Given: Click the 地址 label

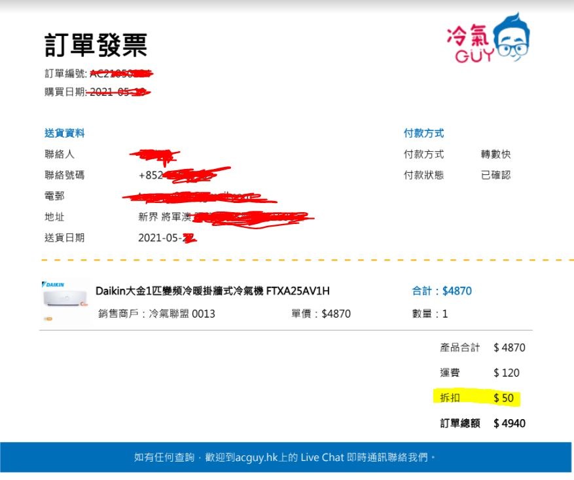Looking at the screenshot, I should pyautogui.click(x=54, y=217).
